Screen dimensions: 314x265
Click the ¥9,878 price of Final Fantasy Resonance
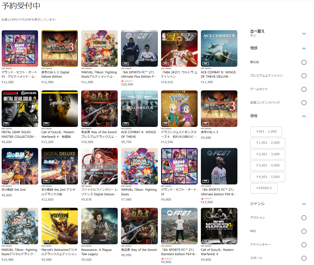tap(86, 200)
